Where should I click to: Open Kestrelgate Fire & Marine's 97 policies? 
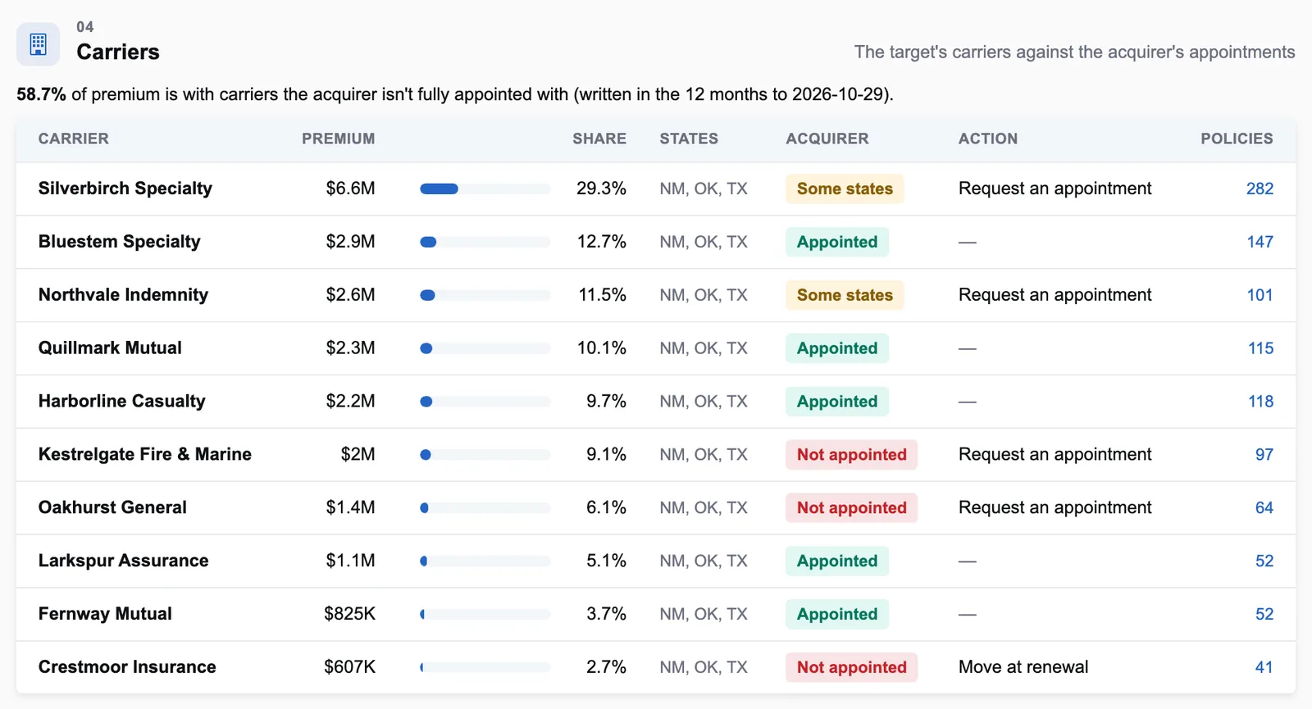pyautogui.click(x=1264, y=455)
